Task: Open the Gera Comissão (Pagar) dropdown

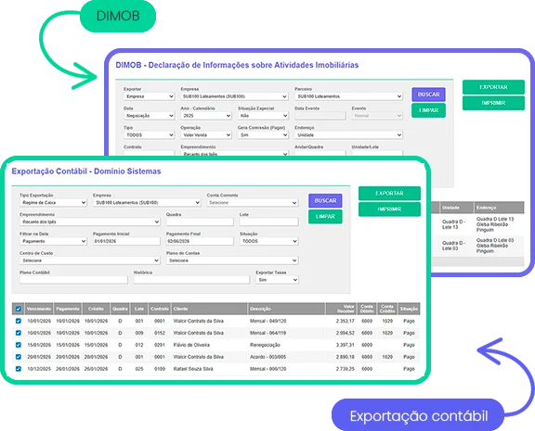Action: [263, 135]
